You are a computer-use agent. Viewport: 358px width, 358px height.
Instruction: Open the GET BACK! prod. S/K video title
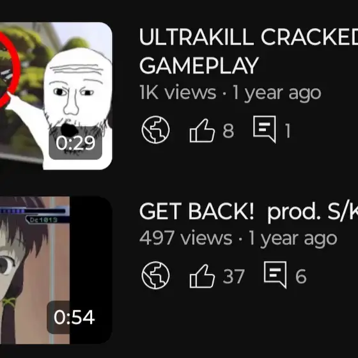[x=249, y=212]
